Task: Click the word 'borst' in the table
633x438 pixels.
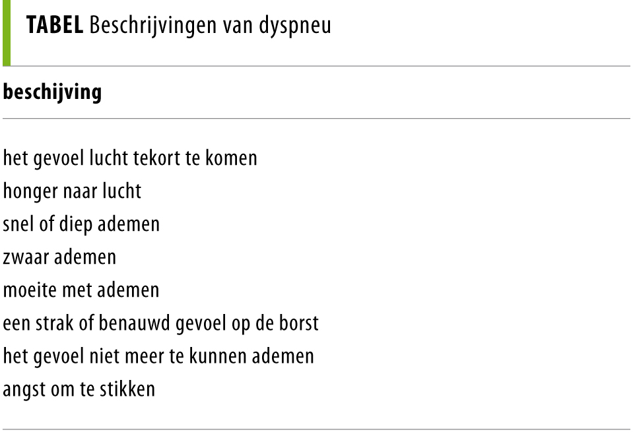Action: (x=299, y=323)
